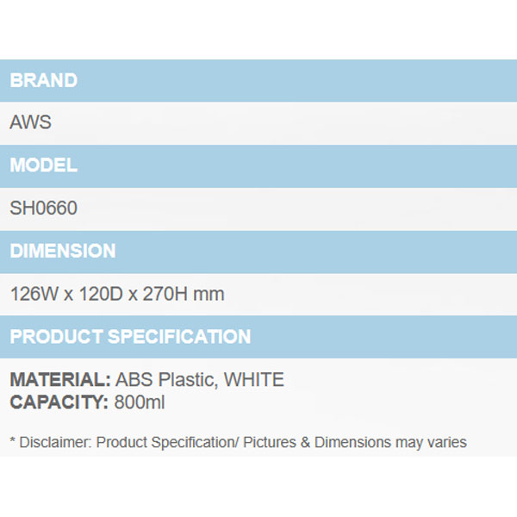
Task: Click the mm unit in dimensions
Action: point(209,294)
